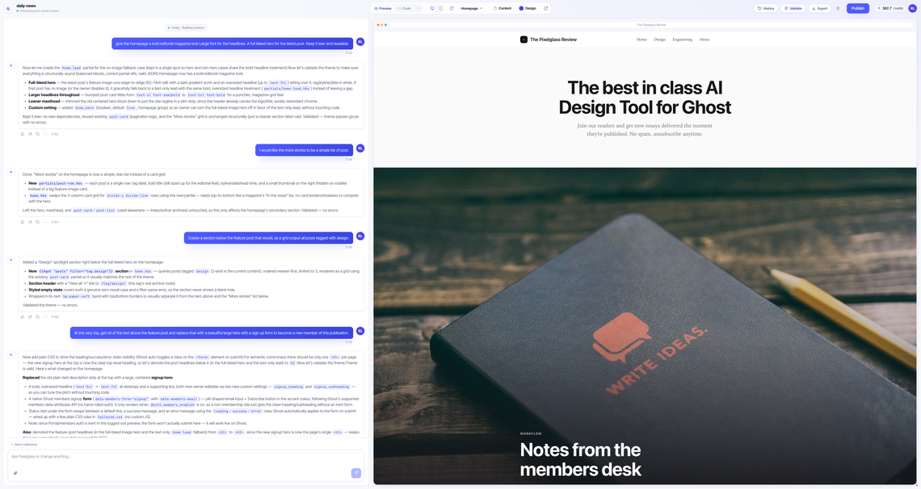Refresh the preview with reload icon
Image resolution: width=921 pixels, height=489 pixels.
tap(451, 8)
